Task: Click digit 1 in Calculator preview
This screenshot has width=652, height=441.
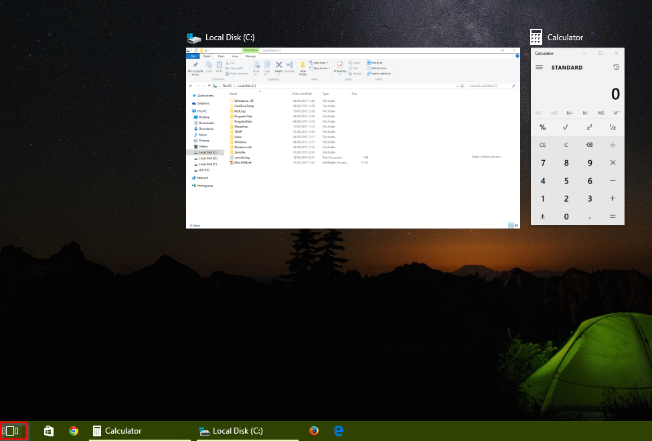Action: click(543, 198)
